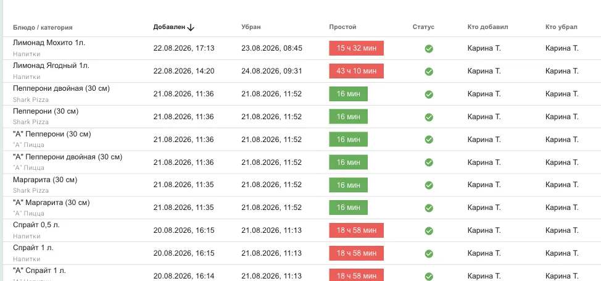This screenshot has width=601, height=281.
Task: Click the Кто убрал column header
Action: (561, 27)
